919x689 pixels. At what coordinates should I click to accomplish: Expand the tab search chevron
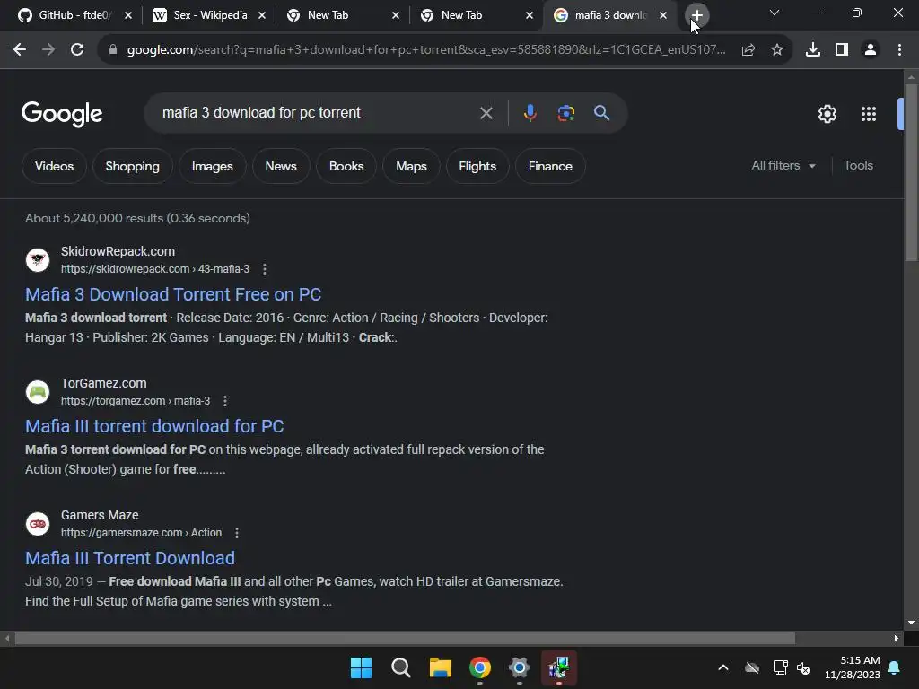[775, 13]
